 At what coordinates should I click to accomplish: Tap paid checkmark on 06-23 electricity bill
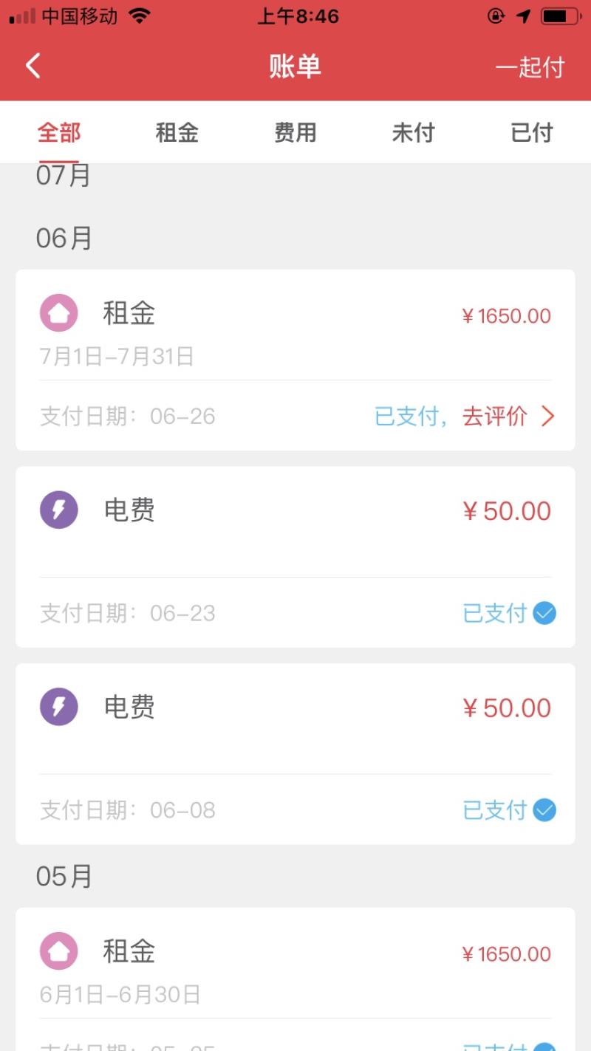pyautogui.click(x=544, y=613)
